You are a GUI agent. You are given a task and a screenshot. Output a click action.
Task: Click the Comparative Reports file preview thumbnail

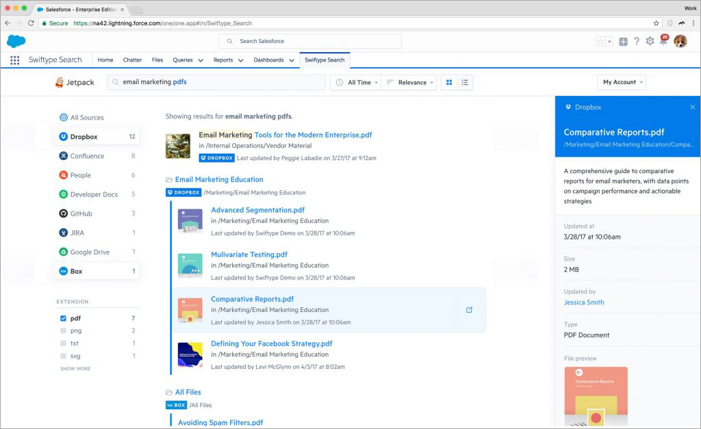coord(596,397)
